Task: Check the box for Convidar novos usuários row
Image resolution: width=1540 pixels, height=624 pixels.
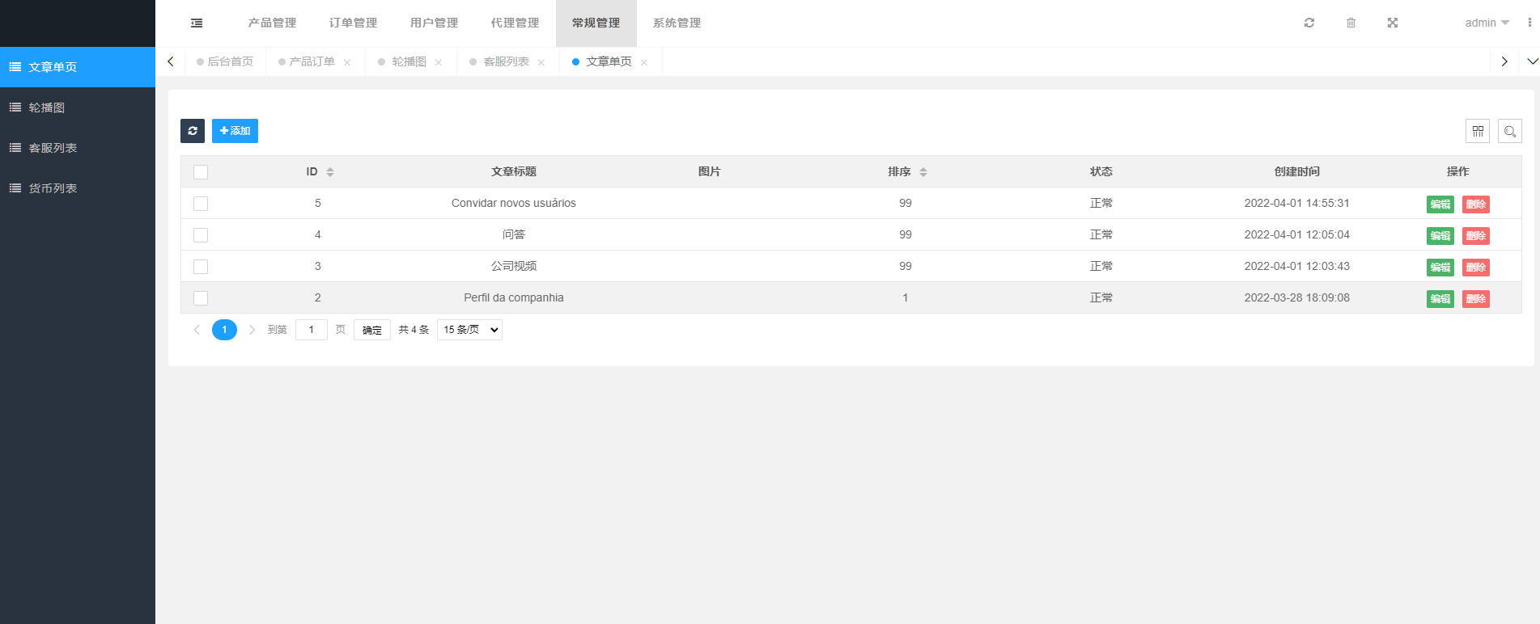Action: point(201,204)
